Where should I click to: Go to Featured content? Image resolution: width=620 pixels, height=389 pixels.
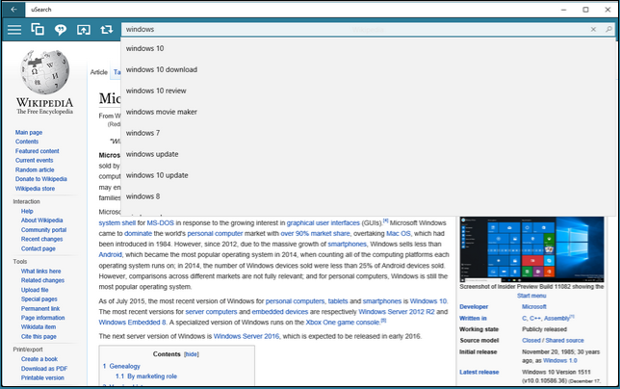(x=38, y=151)
